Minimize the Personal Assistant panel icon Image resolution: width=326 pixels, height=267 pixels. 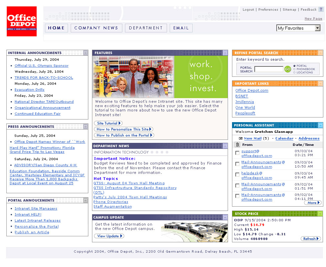tap(320, 125)
